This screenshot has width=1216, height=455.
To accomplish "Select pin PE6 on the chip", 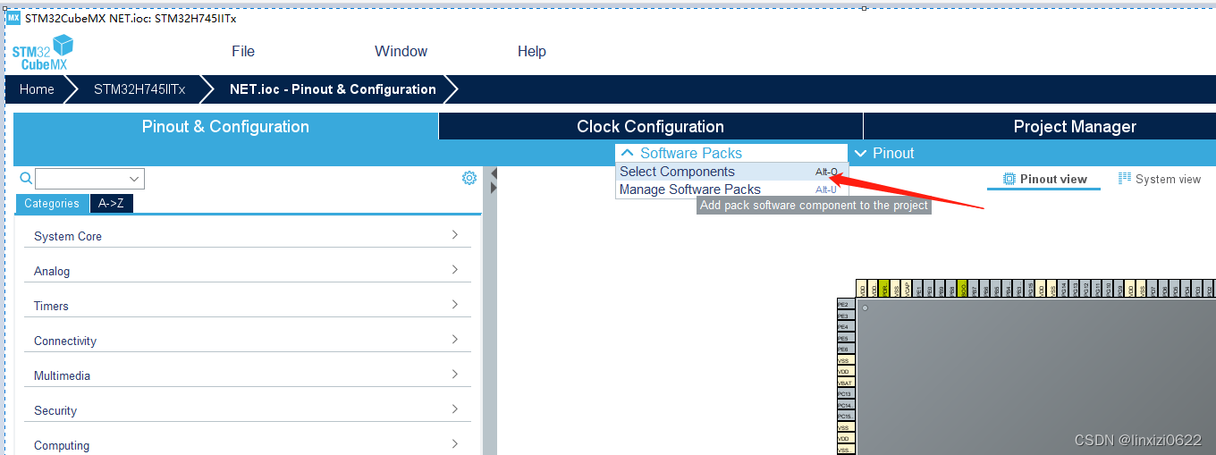I will pyautogui.click(x=846, y=349).
